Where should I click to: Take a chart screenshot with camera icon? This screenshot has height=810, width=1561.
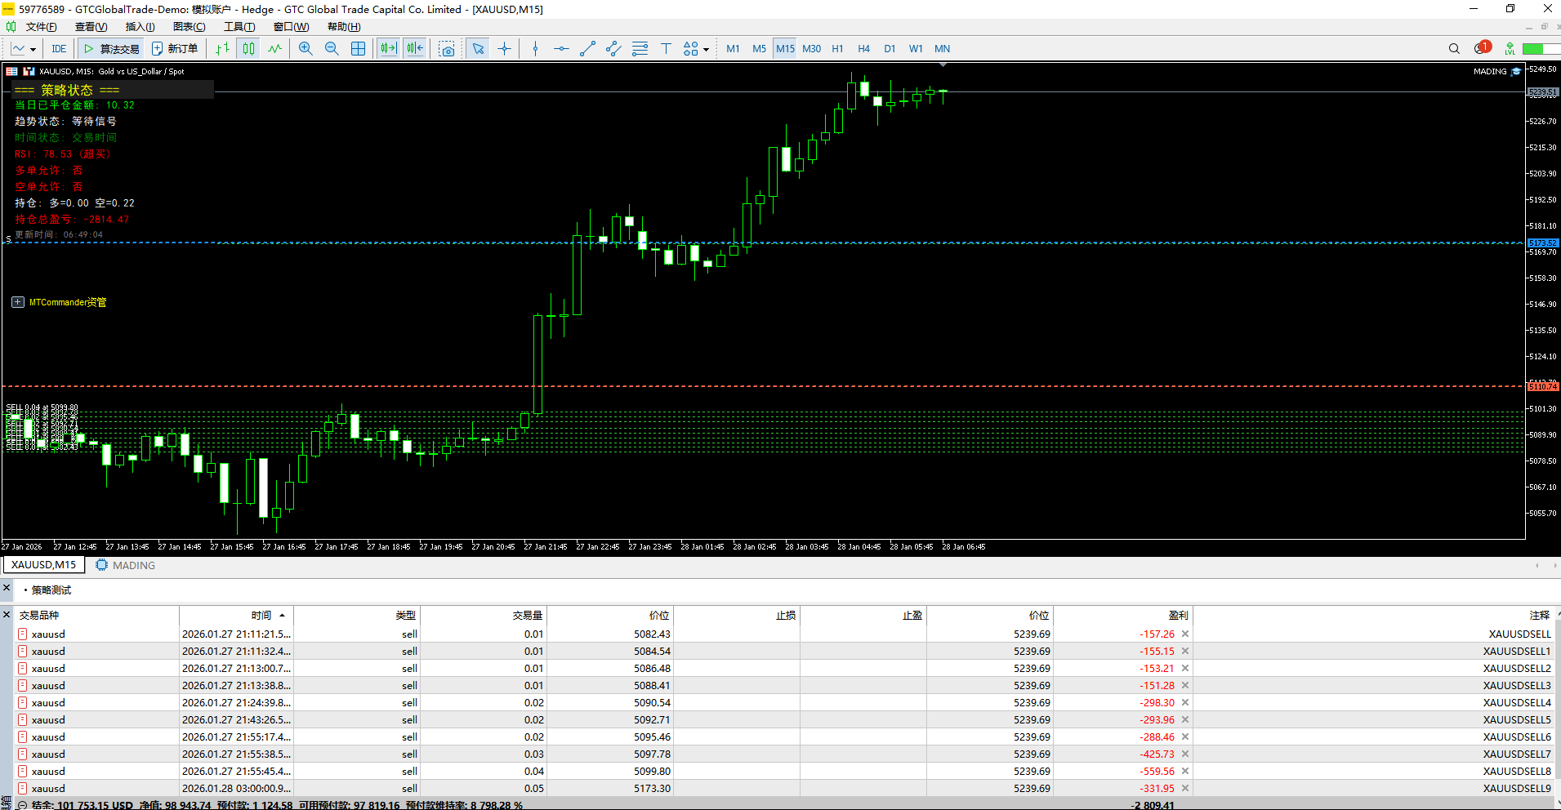pyautogui.click(x=447, y=49)
